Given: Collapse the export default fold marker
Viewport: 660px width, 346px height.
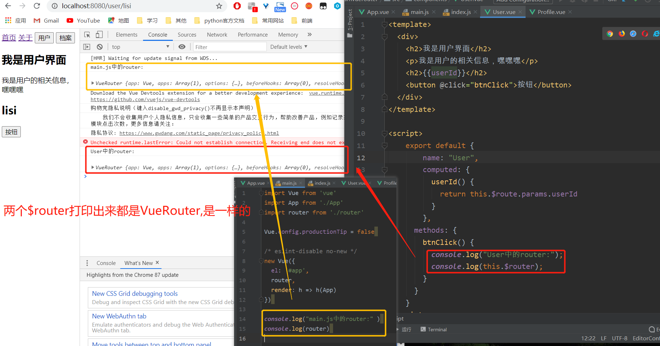Looking at the screenshot, I should (x=385, y=146).
